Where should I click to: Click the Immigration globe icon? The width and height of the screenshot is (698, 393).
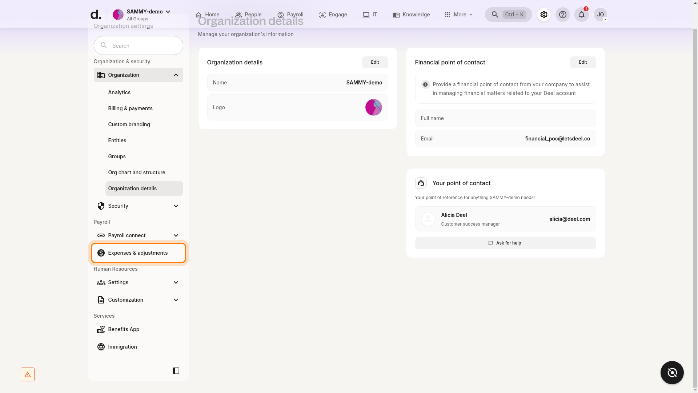point(101,347)
